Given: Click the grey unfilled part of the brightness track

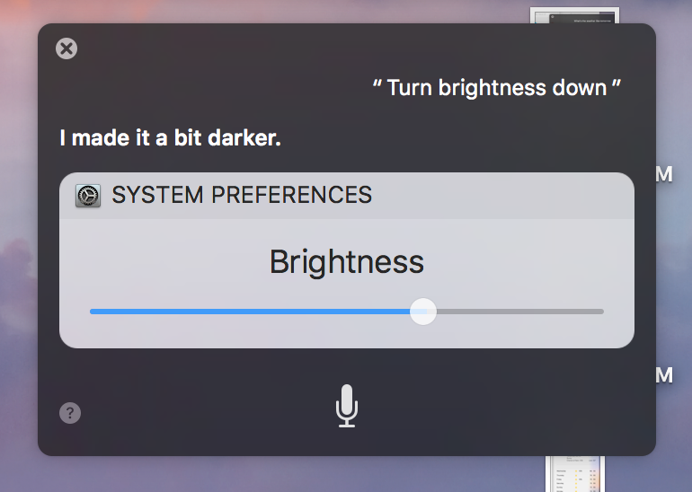Looking at the screenshot, I should click(x=519, y=312).
